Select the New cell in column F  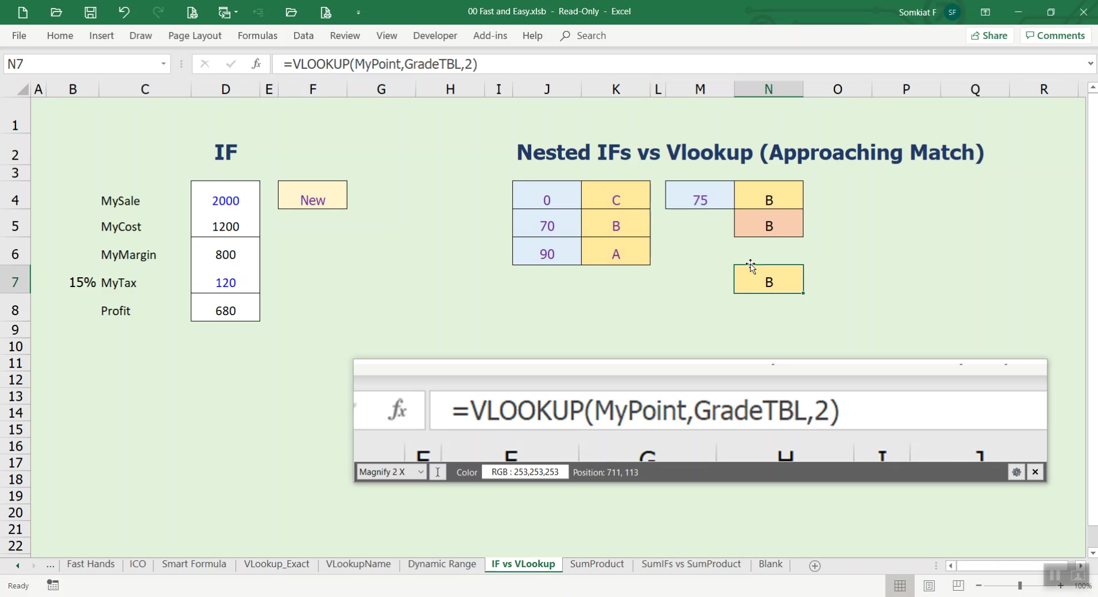pos(312,195)
